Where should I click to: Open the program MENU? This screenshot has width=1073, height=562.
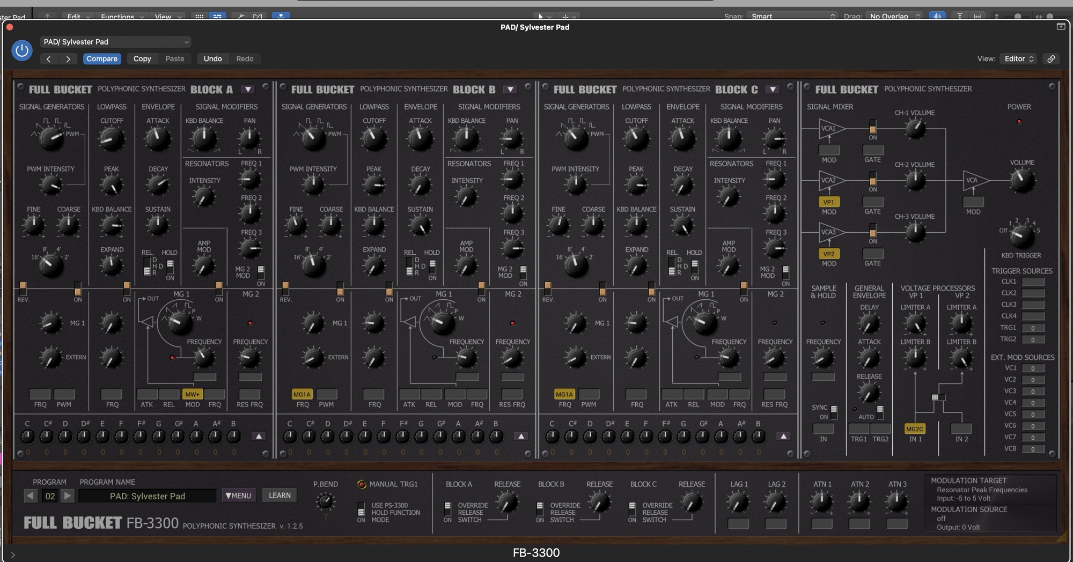239,496
